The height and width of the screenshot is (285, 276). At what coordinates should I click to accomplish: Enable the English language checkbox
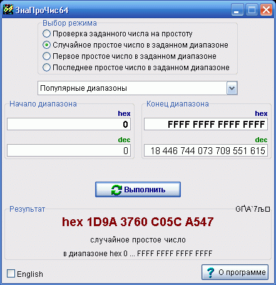coord(11,274)
